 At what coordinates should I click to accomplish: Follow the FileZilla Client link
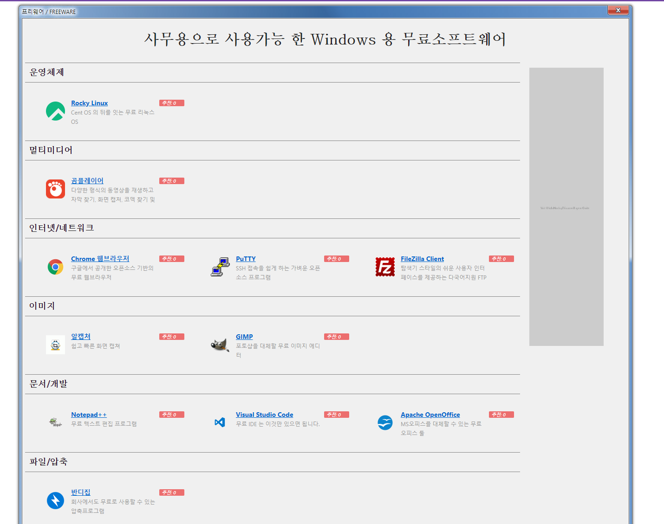point(422,259)
